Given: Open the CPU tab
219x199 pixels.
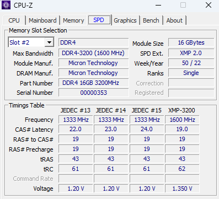Looking at the screenshot, I should point(14,20).
